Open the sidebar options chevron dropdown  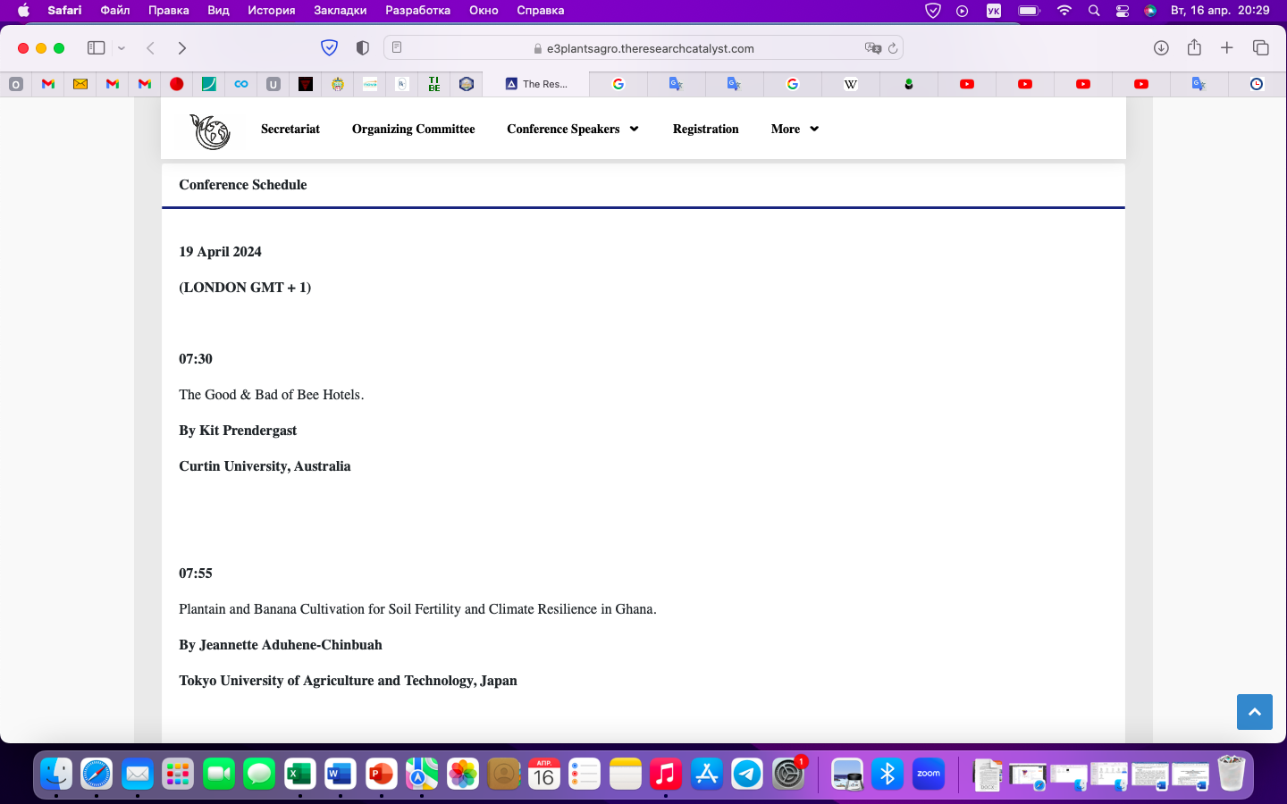[122, 48]
